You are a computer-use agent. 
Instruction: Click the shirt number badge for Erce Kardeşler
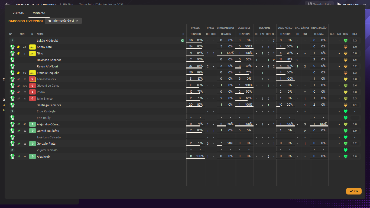click(x=12, y=111)
